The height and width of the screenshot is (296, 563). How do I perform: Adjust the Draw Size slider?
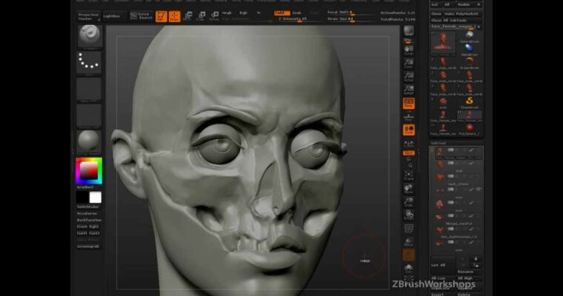click(350, 19)
